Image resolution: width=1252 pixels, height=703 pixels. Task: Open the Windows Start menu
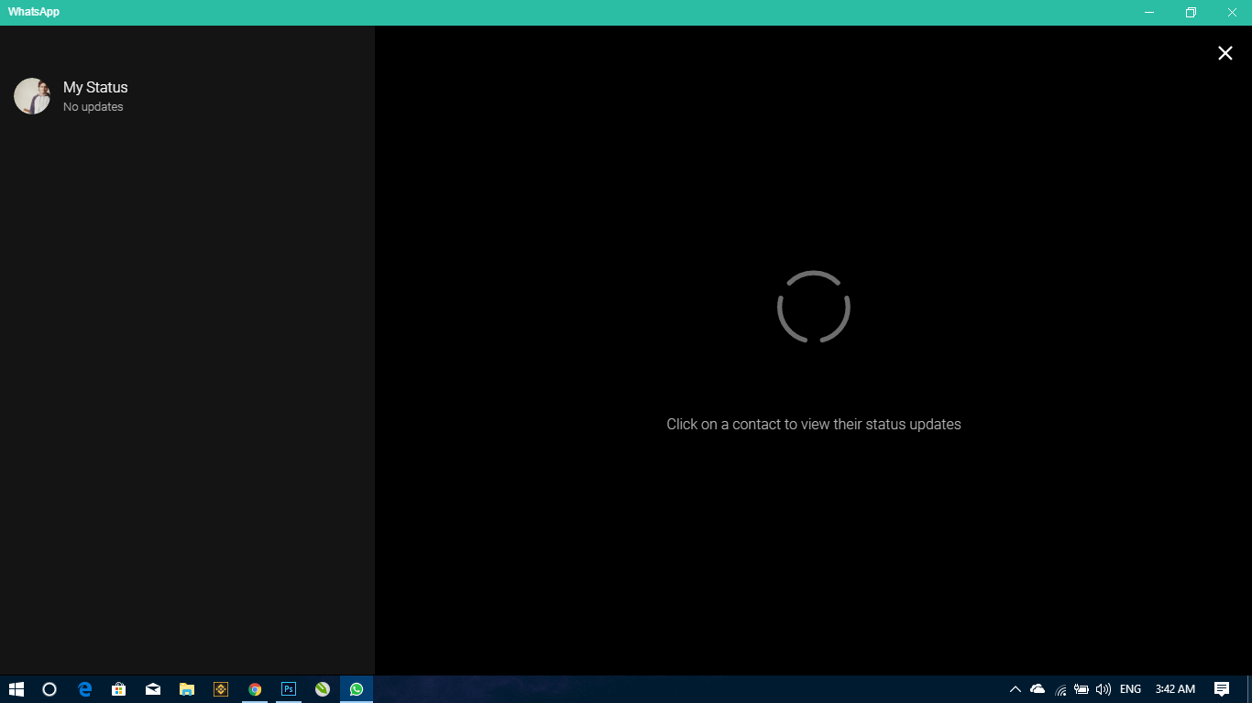click(x=16, y=689)
